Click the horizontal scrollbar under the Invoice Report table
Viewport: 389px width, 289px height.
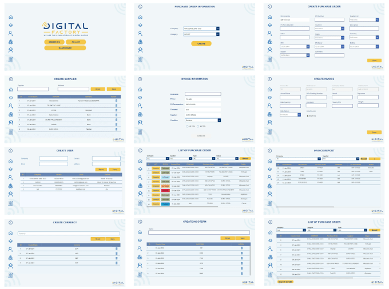point(305,207)
